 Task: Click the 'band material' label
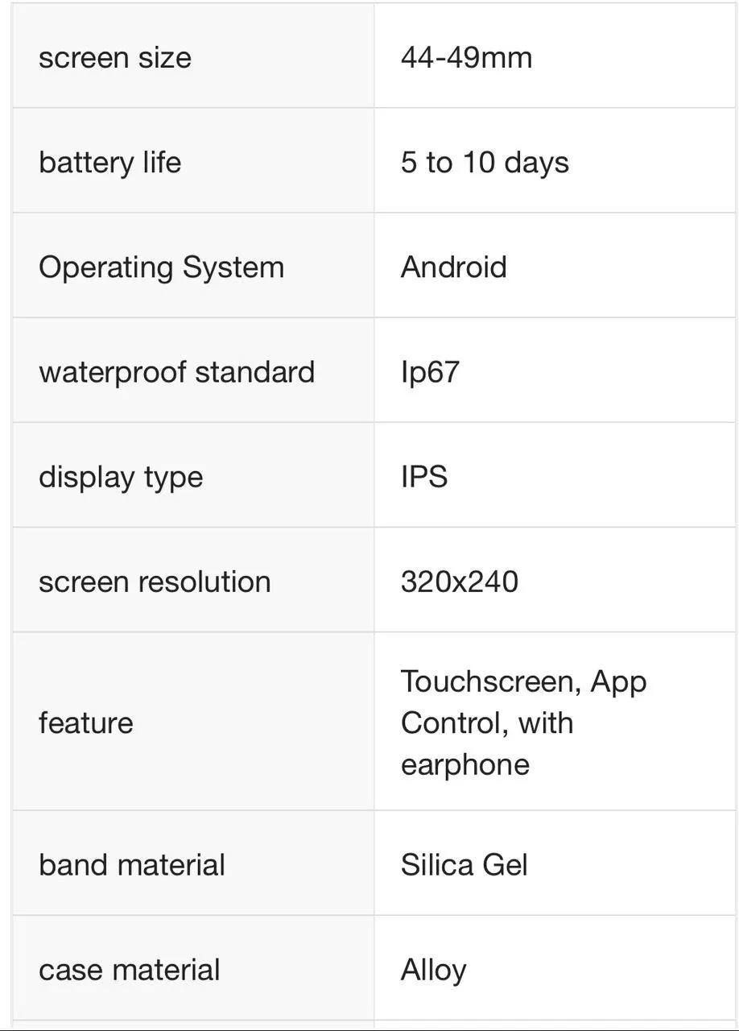[x=132, y=864]
